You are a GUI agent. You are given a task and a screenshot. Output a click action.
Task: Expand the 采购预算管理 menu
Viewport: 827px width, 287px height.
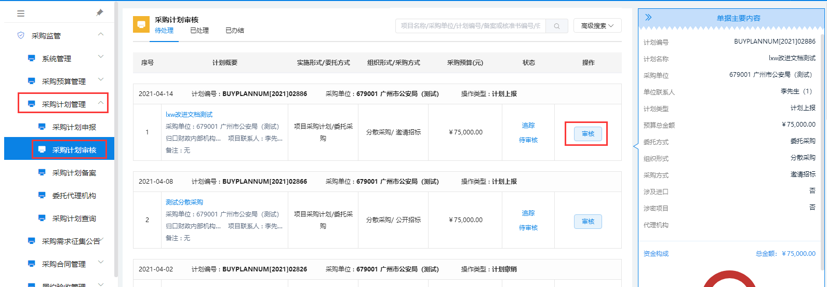pos(101,80)
